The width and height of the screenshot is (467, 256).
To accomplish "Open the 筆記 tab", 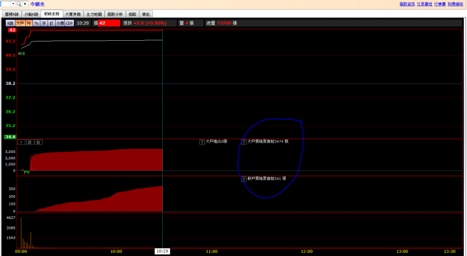I will pos(146,14).
